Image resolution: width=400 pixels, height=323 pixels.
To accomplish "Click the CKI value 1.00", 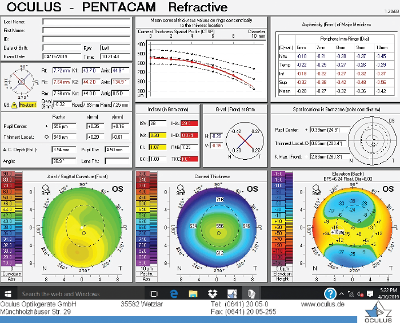I will point(158,159).
